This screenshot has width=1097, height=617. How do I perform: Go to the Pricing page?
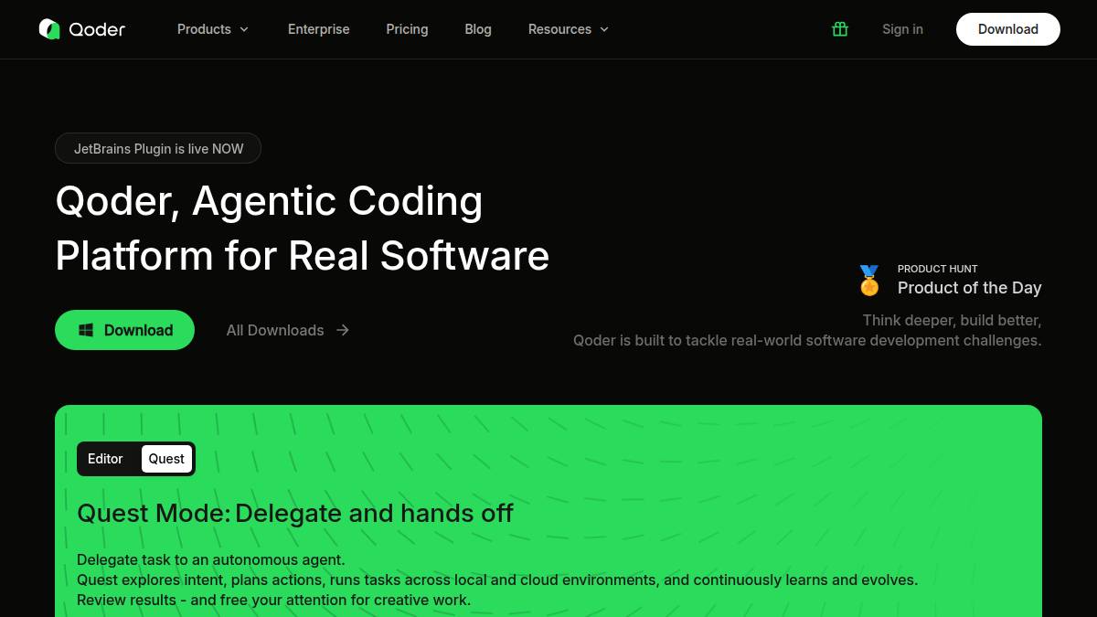pos(407,29)
